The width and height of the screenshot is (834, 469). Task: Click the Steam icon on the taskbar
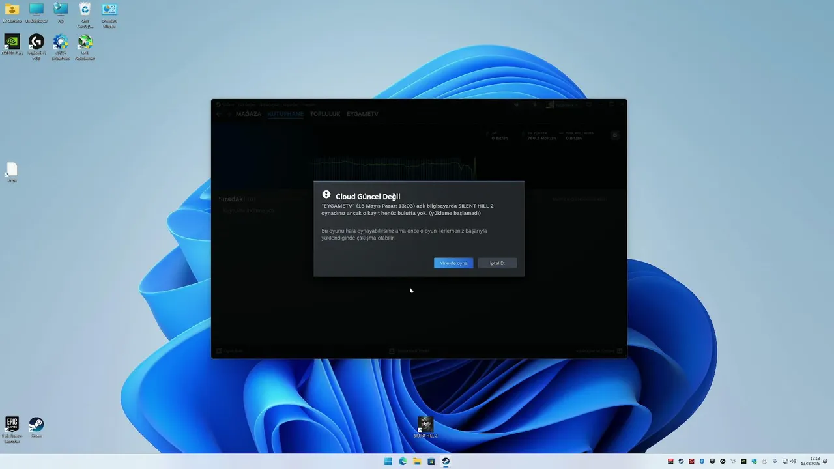pos(446,461)
